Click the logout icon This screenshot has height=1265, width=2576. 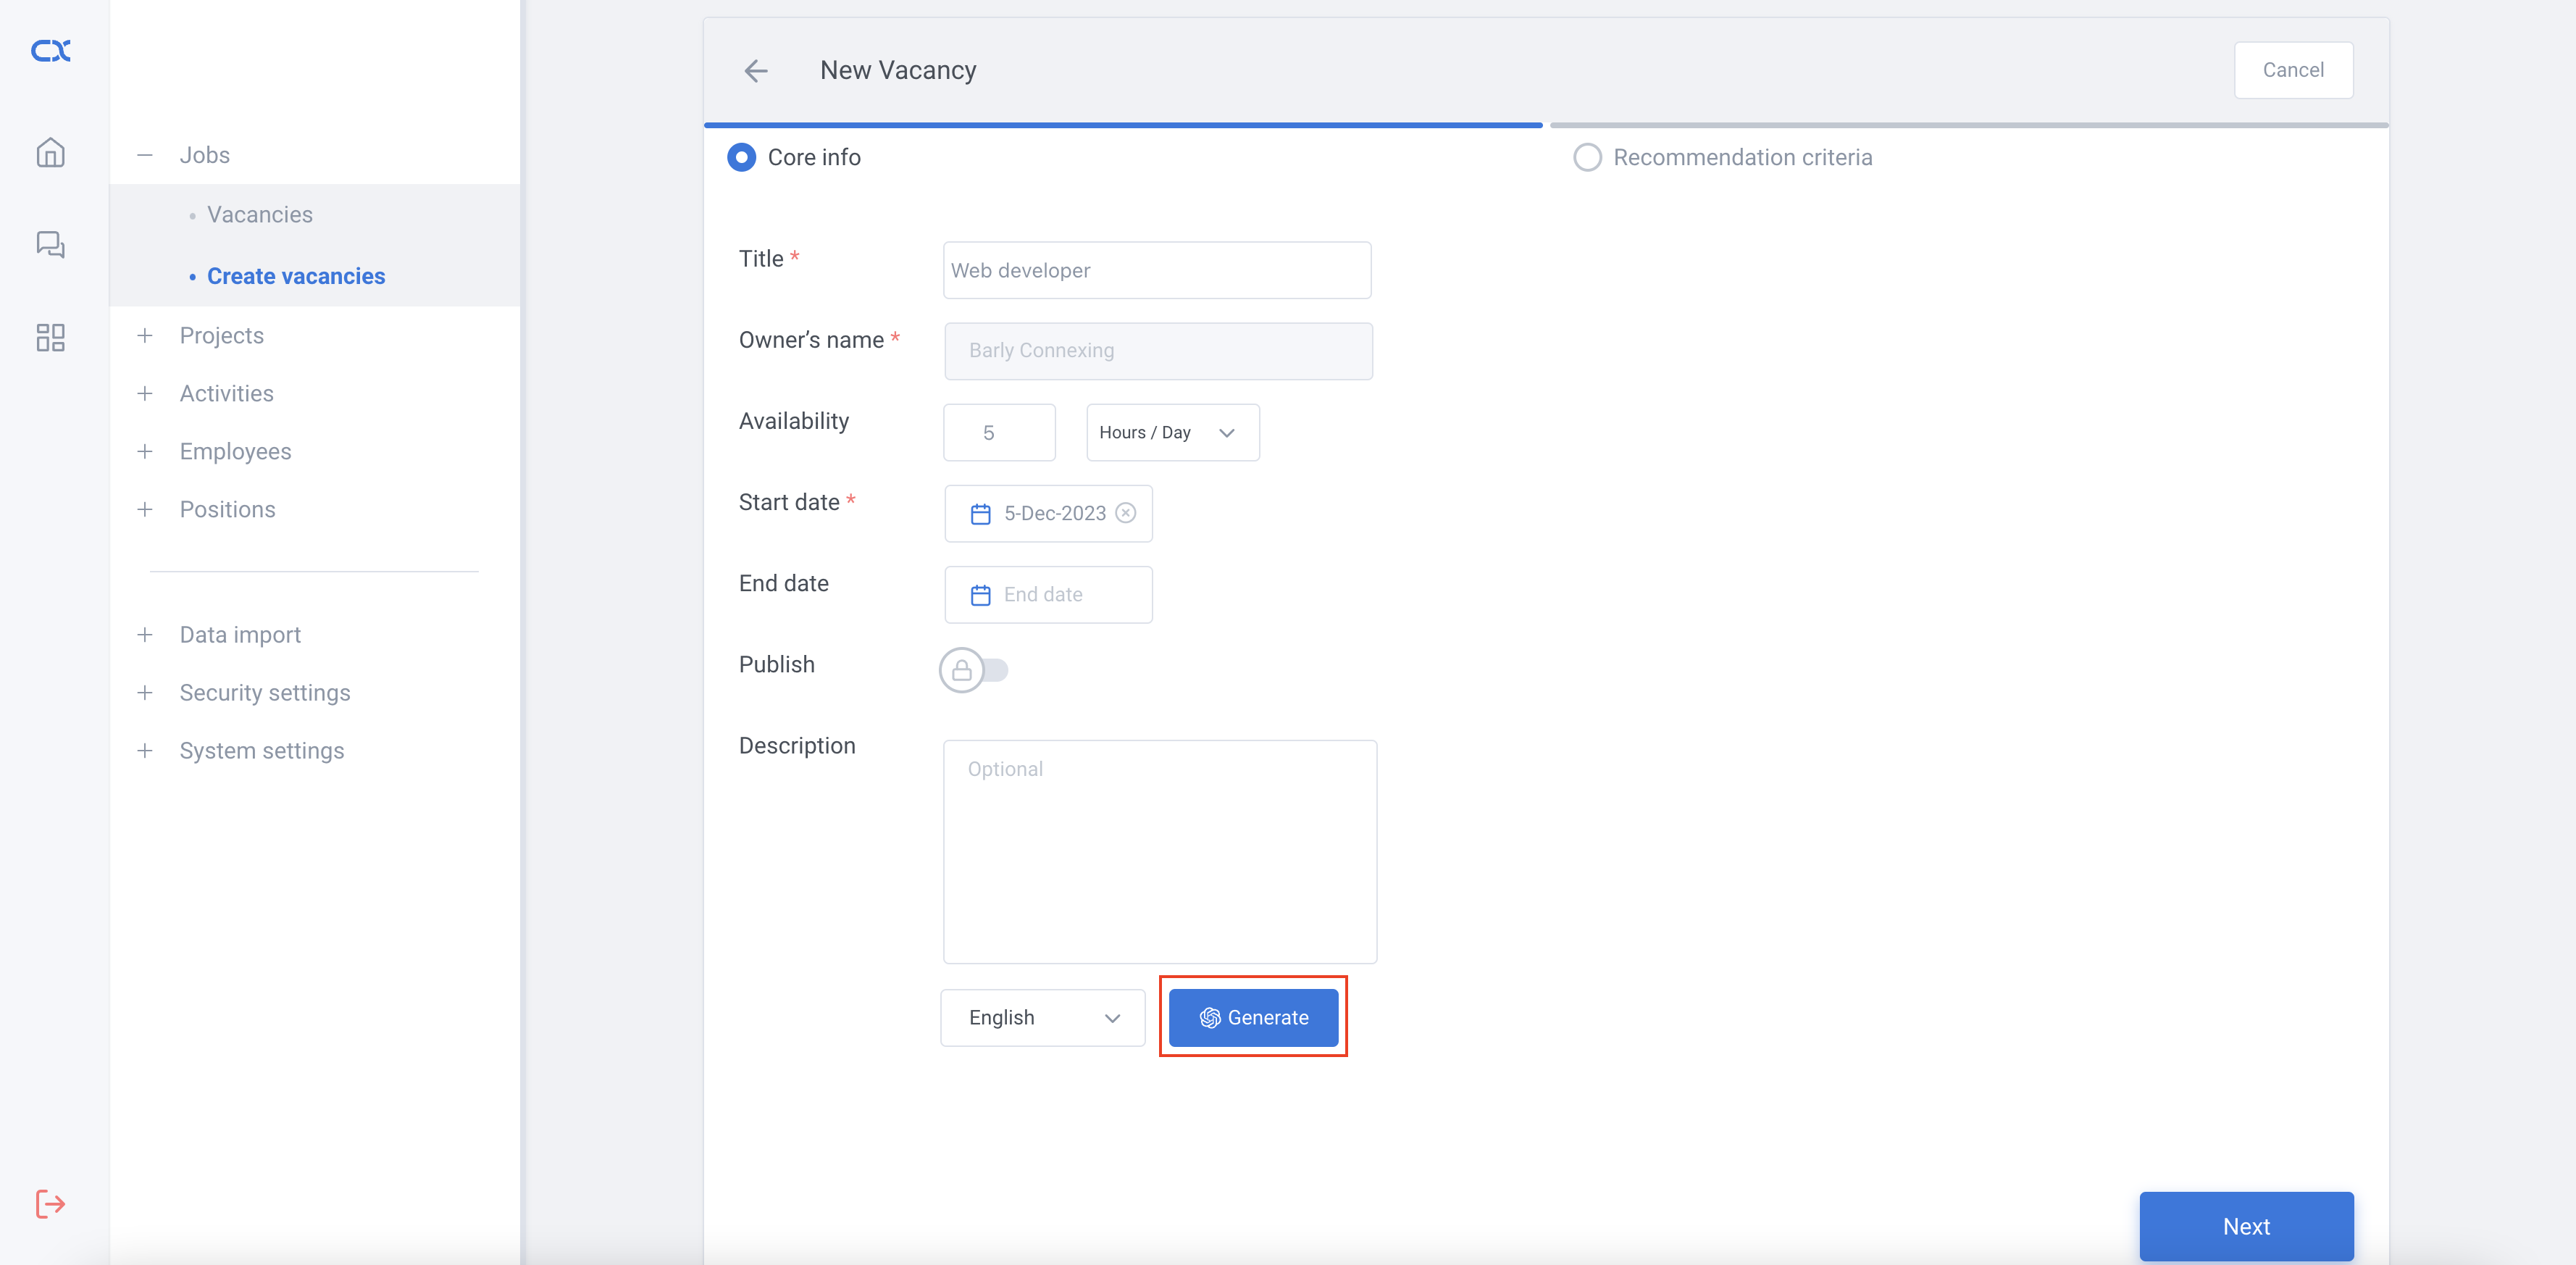click(51, 1203)
